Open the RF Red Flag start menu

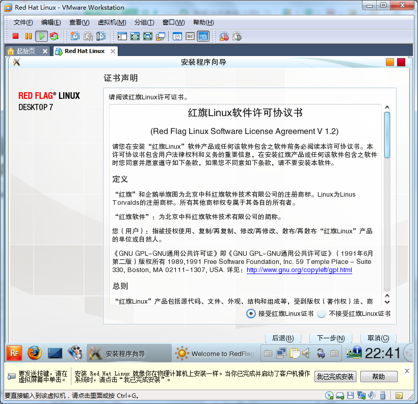pos(14,353)
